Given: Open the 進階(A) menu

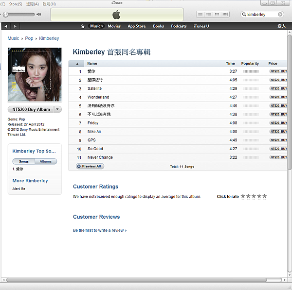Looking at the screenshot, I should [x=33, y=4].
